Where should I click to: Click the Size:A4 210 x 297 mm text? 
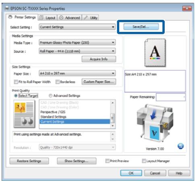(141, 74)
